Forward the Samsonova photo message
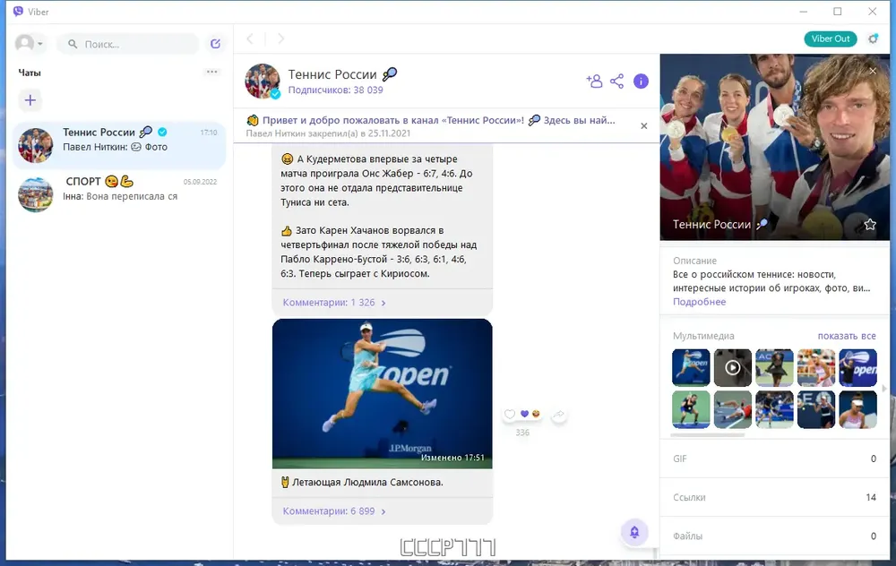Screen dimensions: 896x566 pyautogui.click(x=559, y=415)
